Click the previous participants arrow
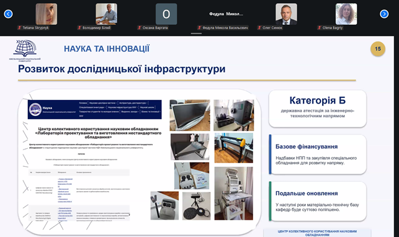The width and height of the screenshot is (399, 237). coord(8,14)
